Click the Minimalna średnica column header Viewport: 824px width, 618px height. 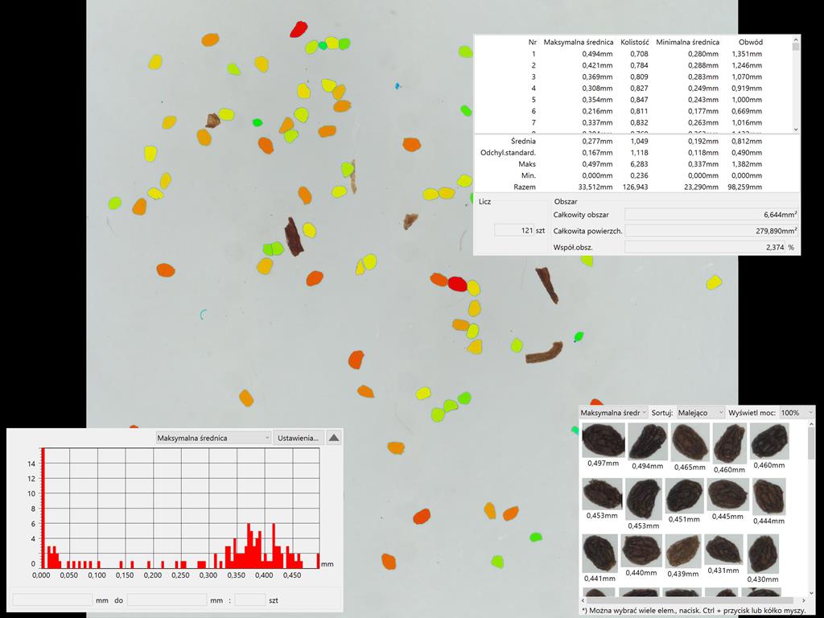pyautogui.click(x=687, y=42)
